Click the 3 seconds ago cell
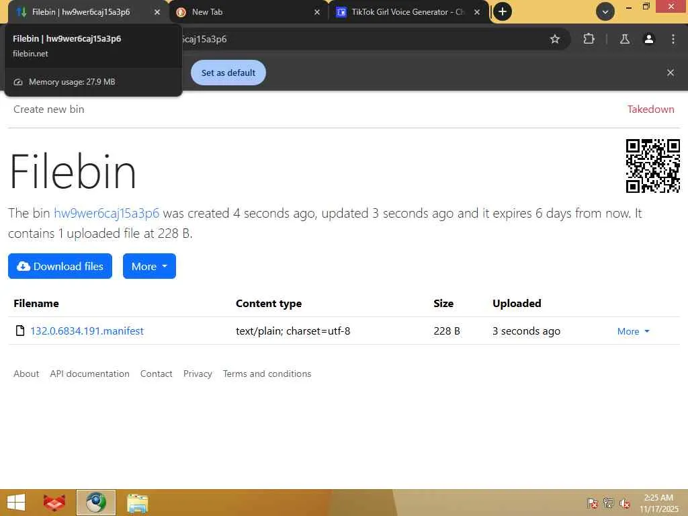This screenshot has height=516, width=688. coord(526,331)
